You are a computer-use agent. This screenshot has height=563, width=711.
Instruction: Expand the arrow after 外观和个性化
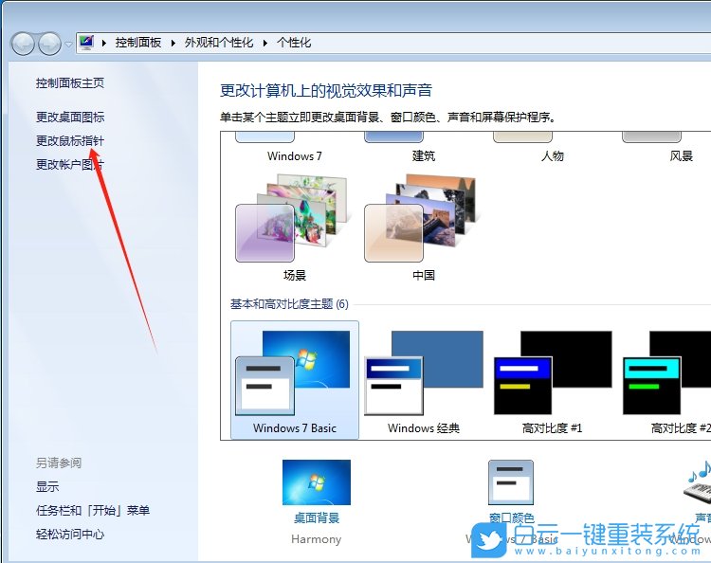(x=265, y=43)
